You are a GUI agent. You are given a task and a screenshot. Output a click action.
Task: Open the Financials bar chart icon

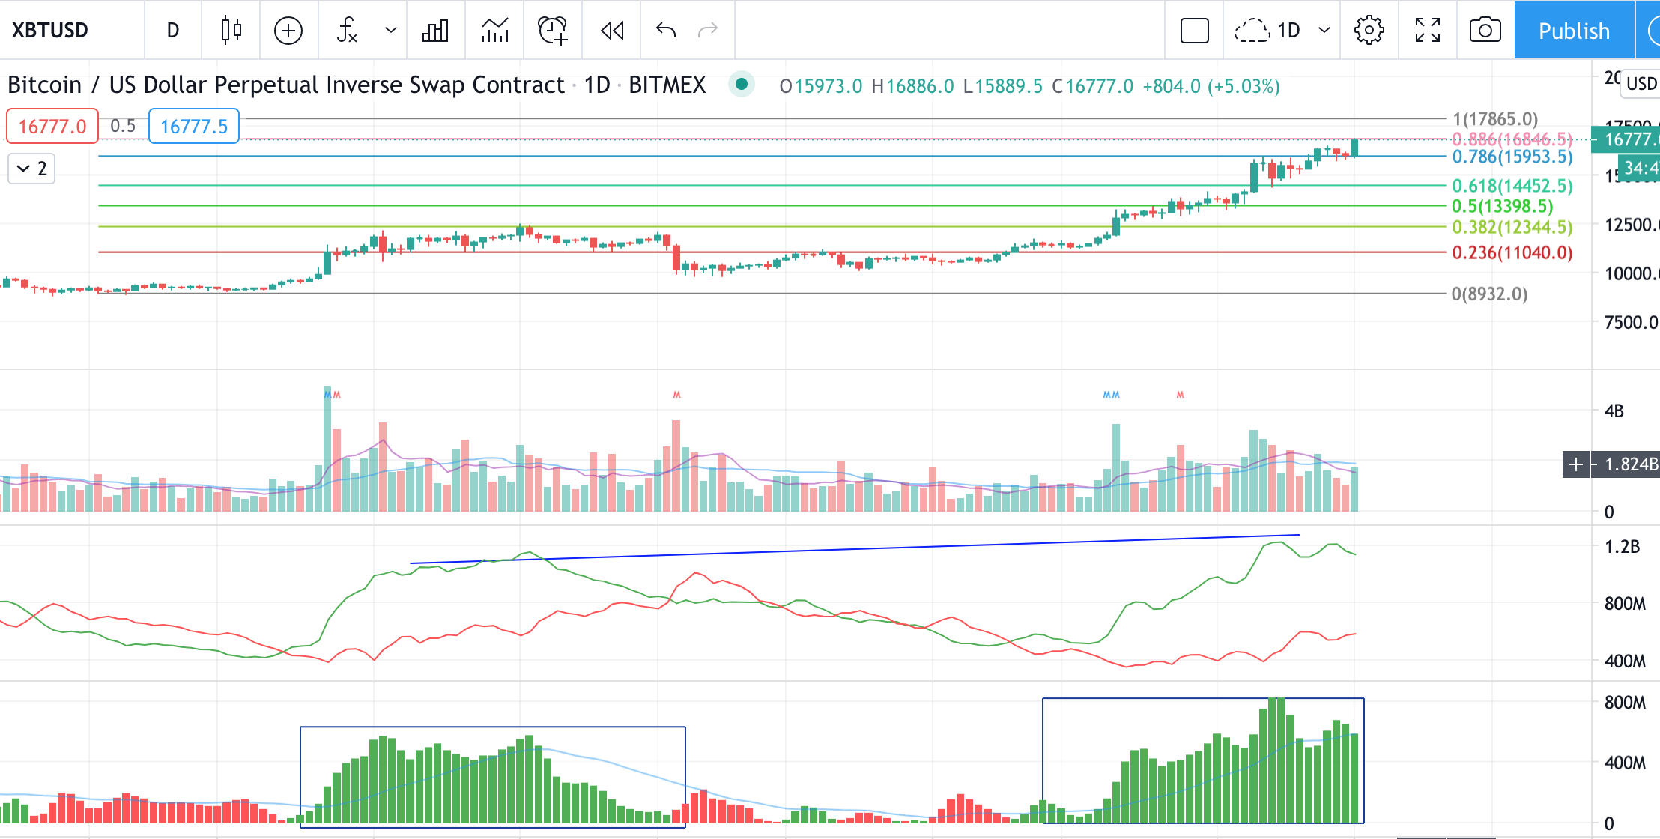click(435, 30)
